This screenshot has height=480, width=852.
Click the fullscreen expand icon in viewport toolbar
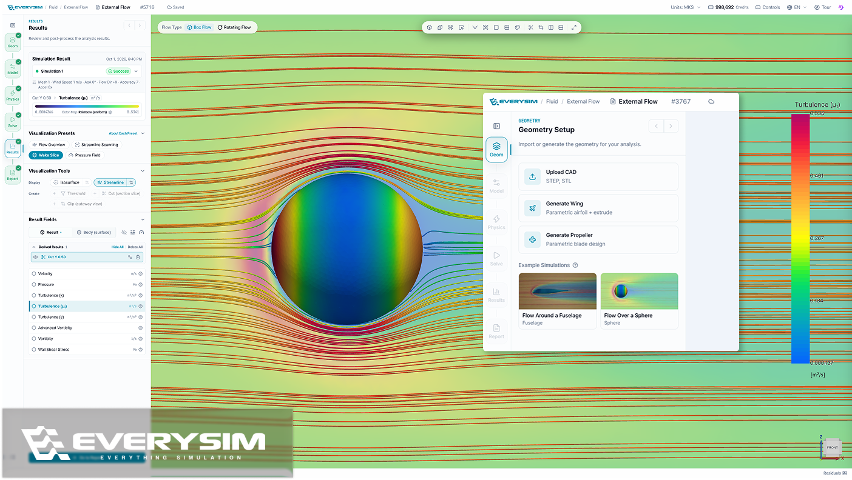(574, 27)
